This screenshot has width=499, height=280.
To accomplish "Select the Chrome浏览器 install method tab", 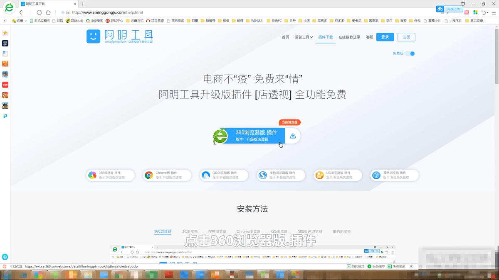I will (249, 231).
